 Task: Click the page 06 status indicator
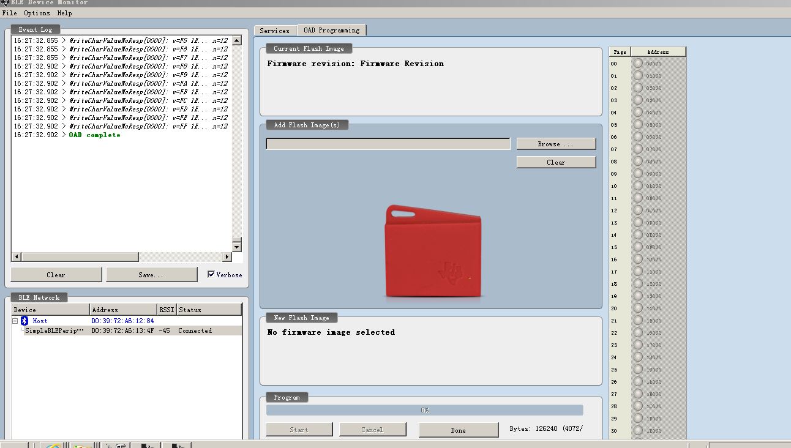point(638,136)
